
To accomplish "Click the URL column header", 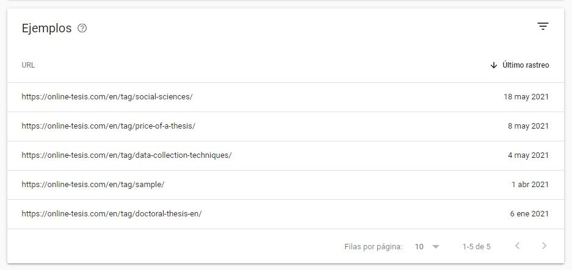I will [28, 65].
